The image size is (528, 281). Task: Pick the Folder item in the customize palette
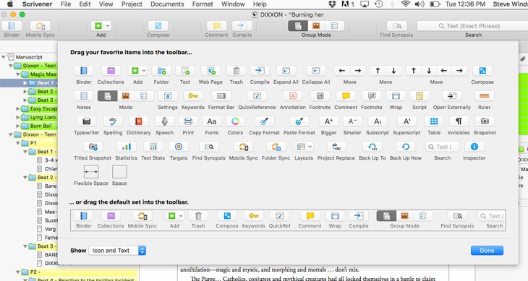point(161,71)
